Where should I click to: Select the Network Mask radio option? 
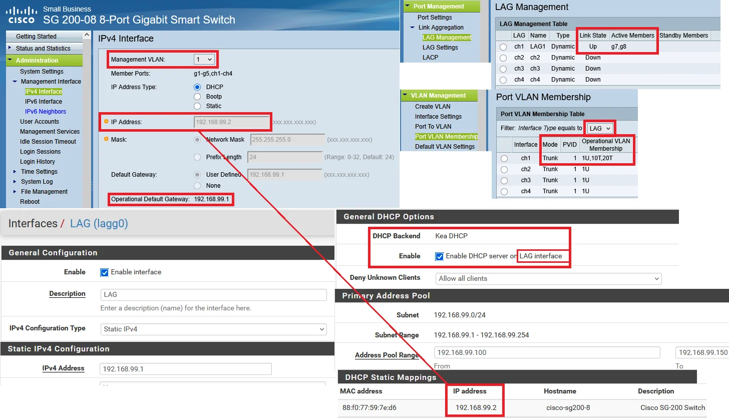tap(197, 140)
